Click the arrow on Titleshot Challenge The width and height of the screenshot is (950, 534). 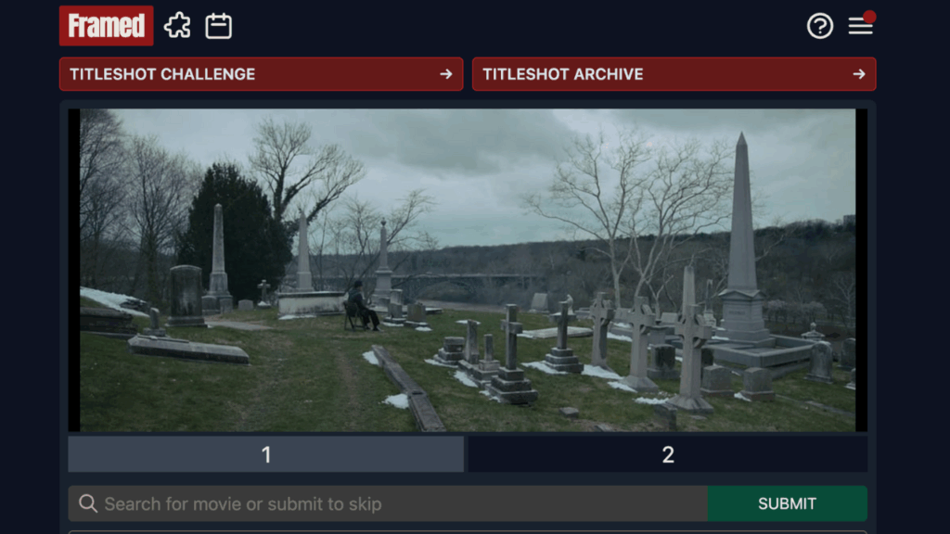[x=446, y=74]
